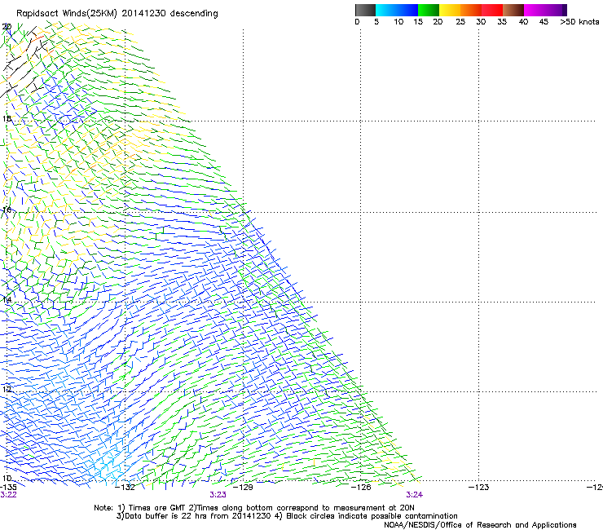603x530 pixels.
Task: Click the '45' knots label in the legend
Action: coord(544,22)
